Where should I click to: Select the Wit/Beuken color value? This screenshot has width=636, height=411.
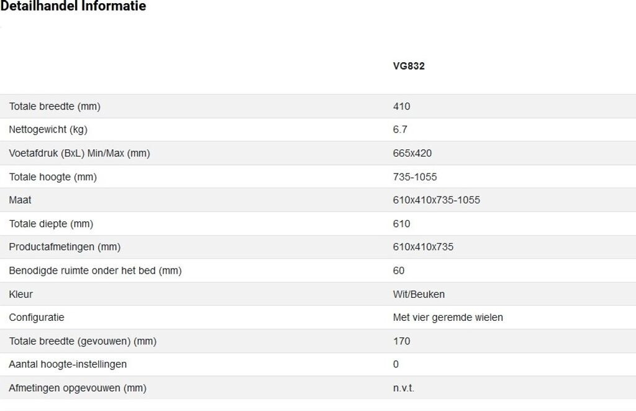coord(419,294)
